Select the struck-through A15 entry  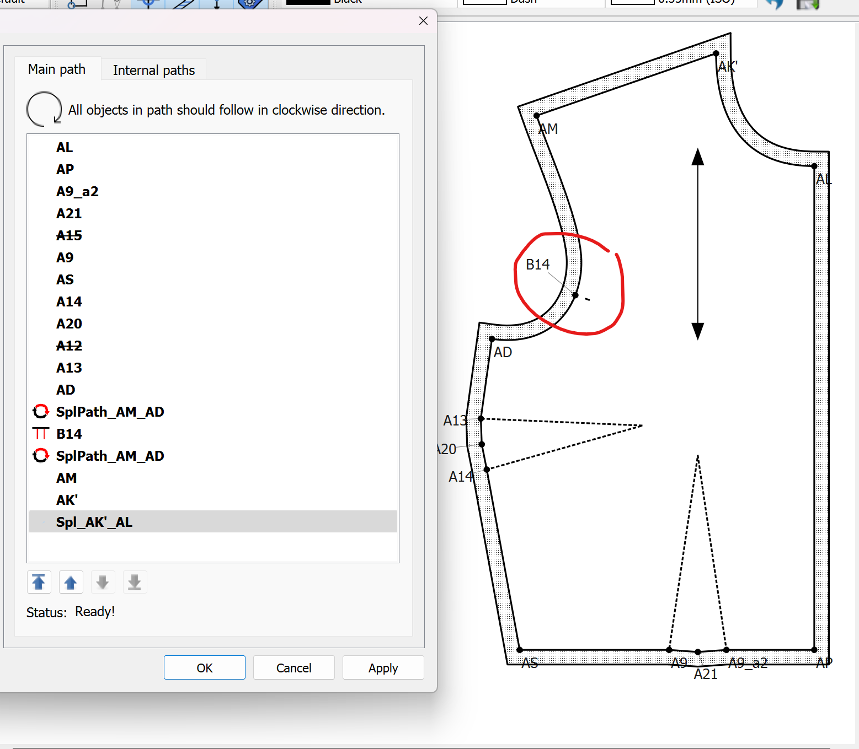point(69,236)
